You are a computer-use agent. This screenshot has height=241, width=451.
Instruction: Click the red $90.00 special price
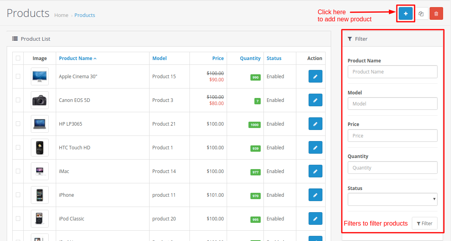[216, 79]
